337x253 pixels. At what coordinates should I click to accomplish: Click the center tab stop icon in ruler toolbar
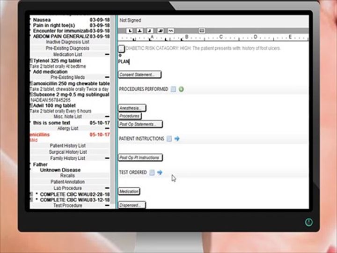click(139, 30)
